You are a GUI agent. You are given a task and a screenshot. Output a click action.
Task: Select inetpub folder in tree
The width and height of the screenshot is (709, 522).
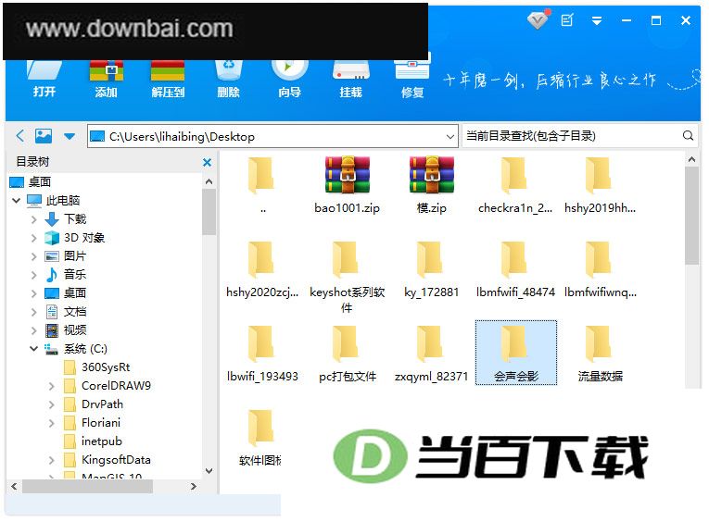[x=93, y=441]
